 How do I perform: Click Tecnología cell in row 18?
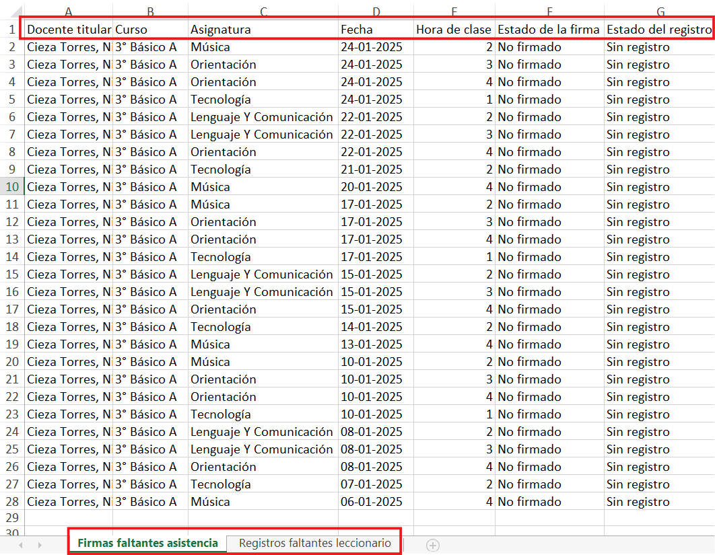point(263,327)
